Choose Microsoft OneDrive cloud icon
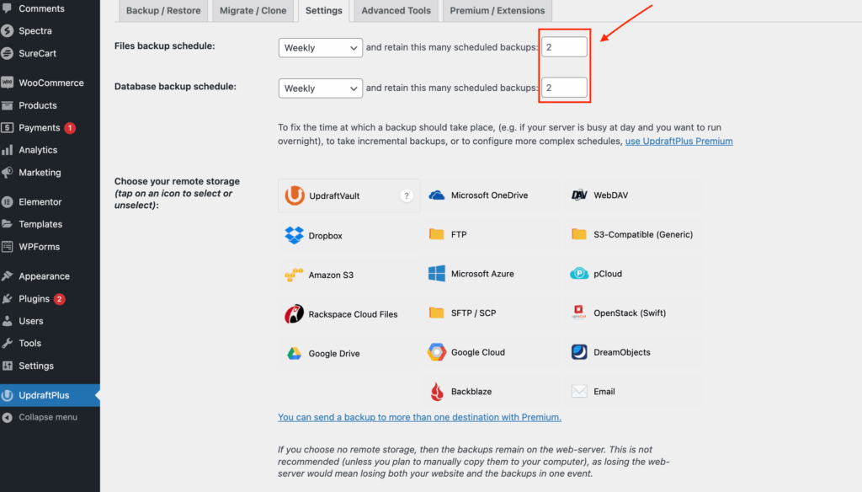 pos(437,195)
